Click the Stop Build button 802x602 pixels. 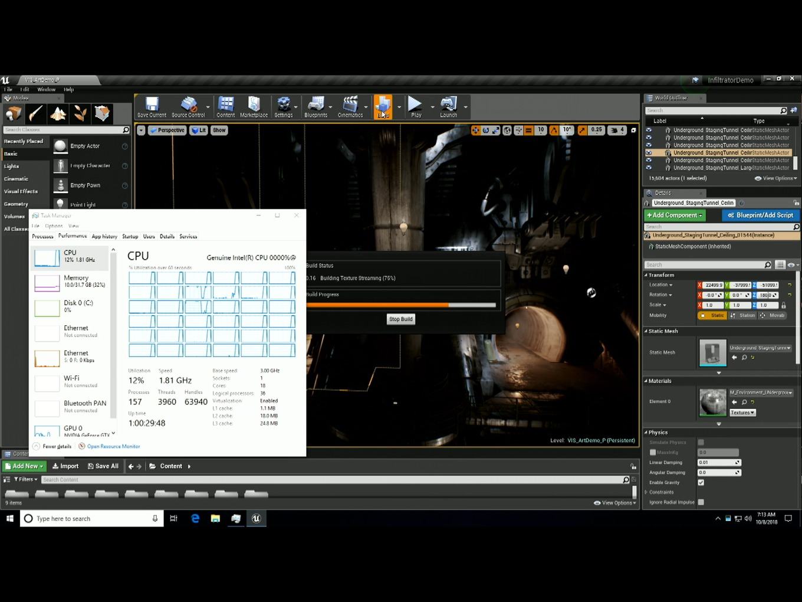click(400, 319)
